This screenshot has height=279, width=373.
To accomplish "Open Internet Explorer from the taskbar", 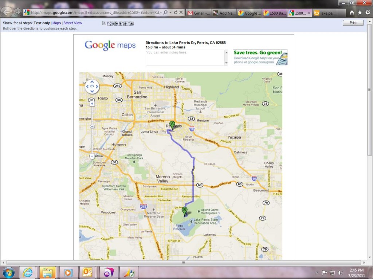I will click(x=28, y=272).
